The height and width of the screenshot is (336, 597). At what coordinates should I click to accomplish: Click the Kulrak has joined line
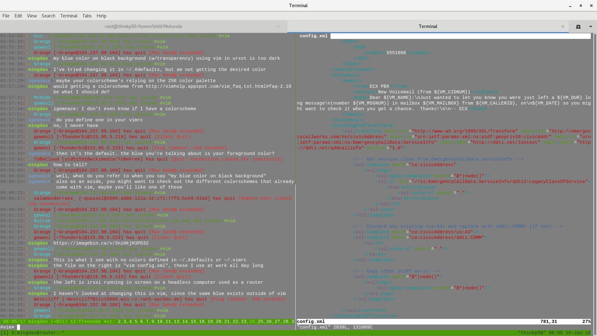tap(118, 221)
